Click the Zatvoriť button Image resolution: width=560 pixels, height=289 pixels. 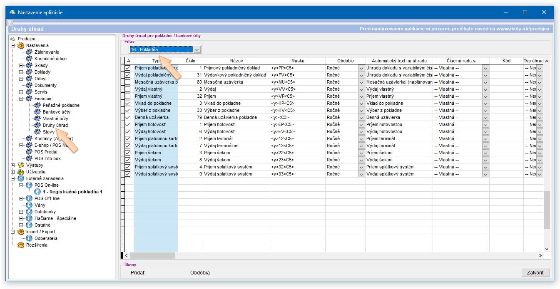535,273
